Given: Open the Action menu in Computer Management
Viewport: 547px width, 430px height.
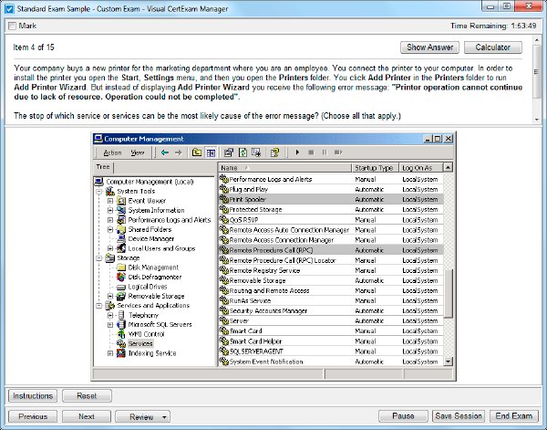Looking at the screenshot, I should 112,152.
